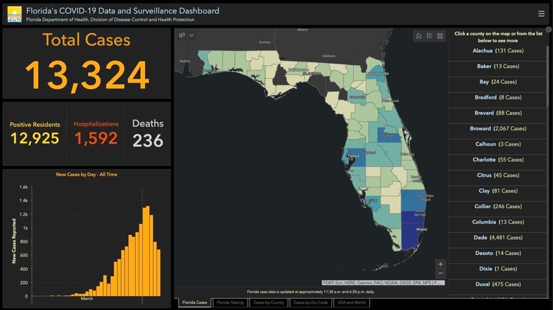Click the map home extent icon
Image resolution: width=553 pixels, height=310 pixels.
tap(419, 36)
